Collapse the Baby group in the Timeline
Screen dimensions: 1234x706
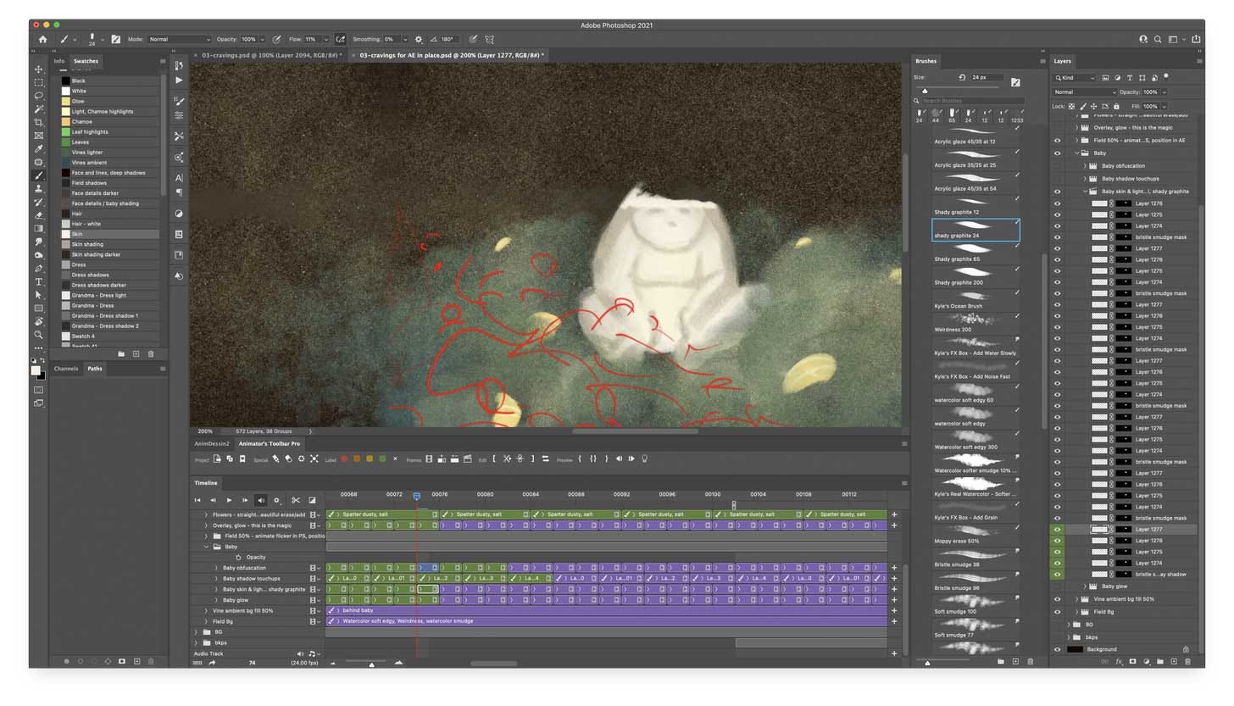coord(206,547)
